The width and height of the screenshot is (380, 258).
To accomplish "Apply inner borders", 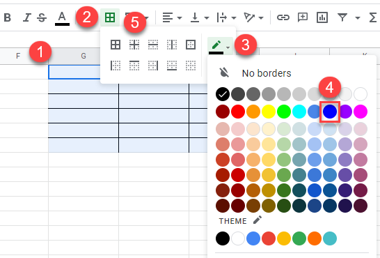I will [134, 45].
